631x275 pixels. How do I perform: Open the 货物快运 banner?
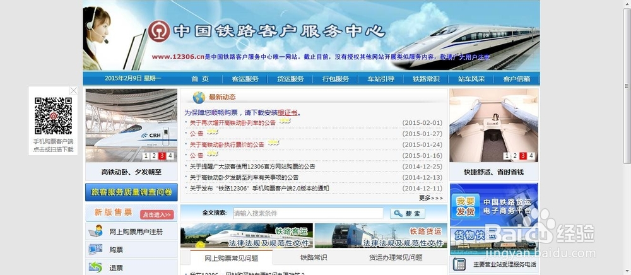(493, 240)
